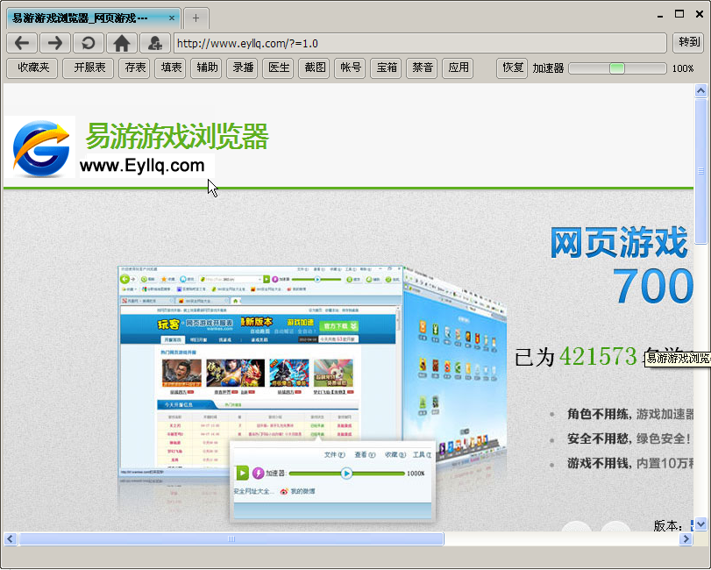Click the 转到 go button

(688, 43)
